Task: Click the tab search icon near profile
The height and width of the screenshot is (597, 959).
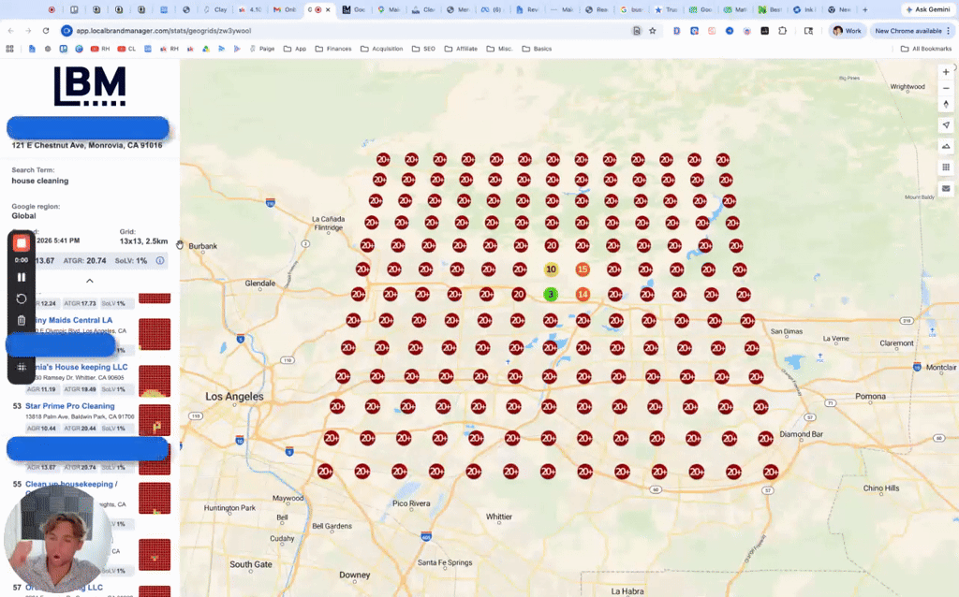Action: click(808, 31)
